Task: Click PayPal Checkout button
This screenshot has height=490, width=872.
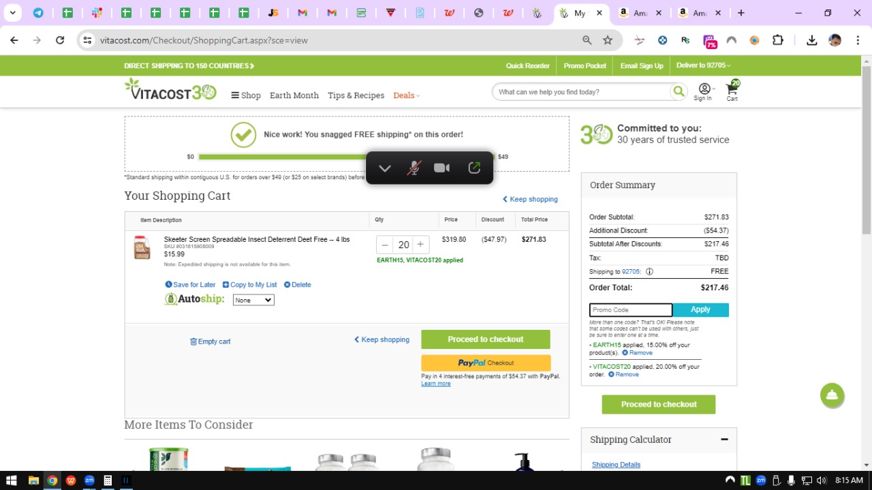Action: [486, 363]
